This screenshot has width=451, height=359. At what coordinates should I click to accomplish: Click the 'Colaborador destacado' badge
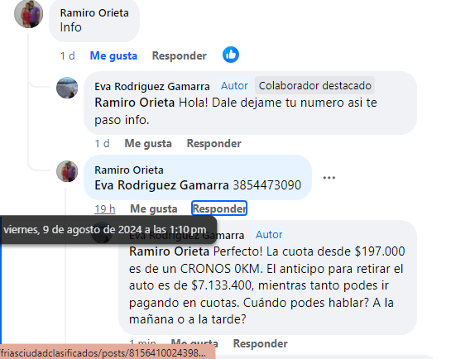pos(315,86)
